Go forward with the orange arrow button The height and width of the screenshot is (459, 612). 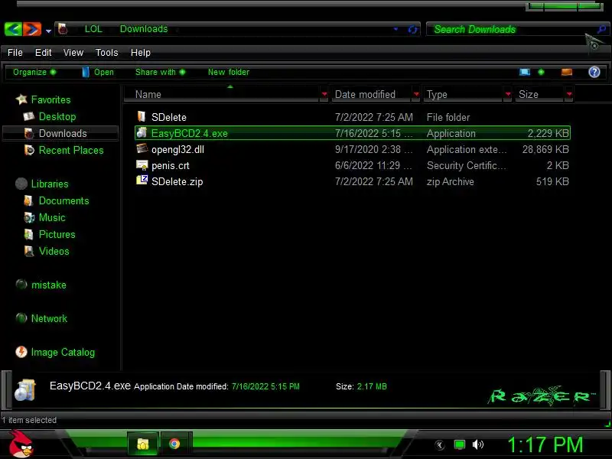coord(32,29)
